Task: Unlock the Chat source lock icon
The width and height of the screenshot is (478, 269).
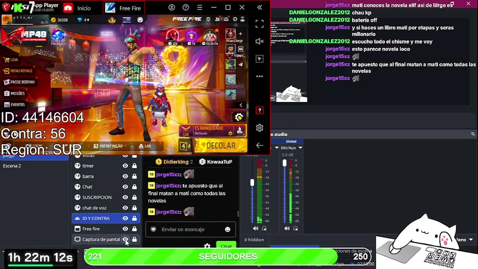Action: pos(134,187)
